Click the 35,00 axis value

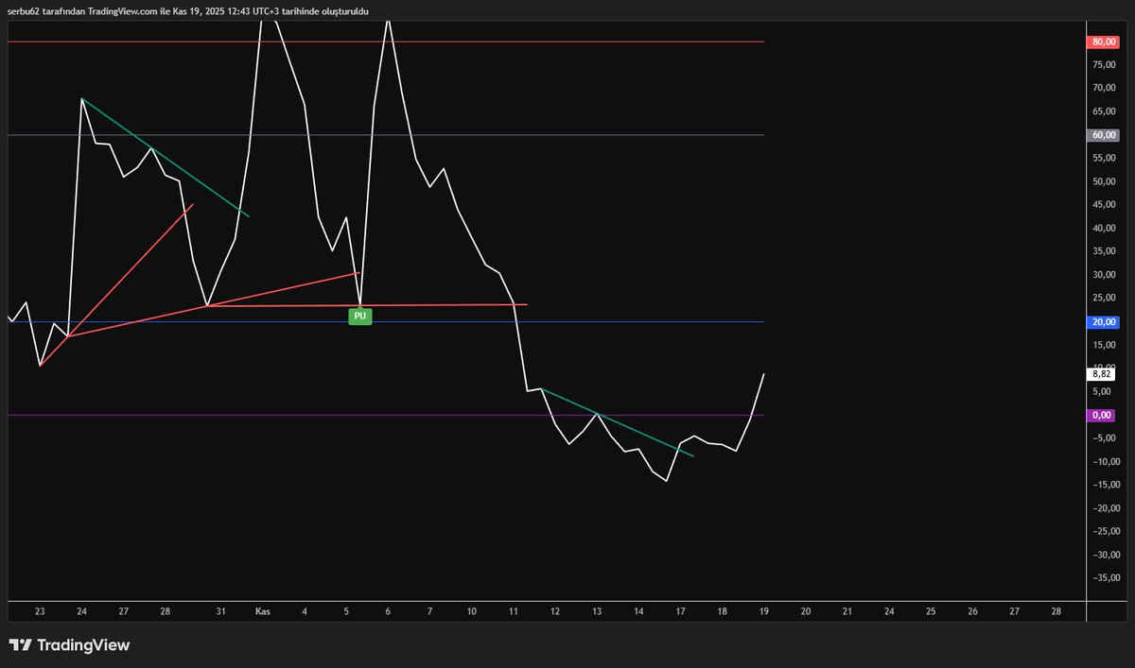pyautogui.click(x=1103, y=251)
